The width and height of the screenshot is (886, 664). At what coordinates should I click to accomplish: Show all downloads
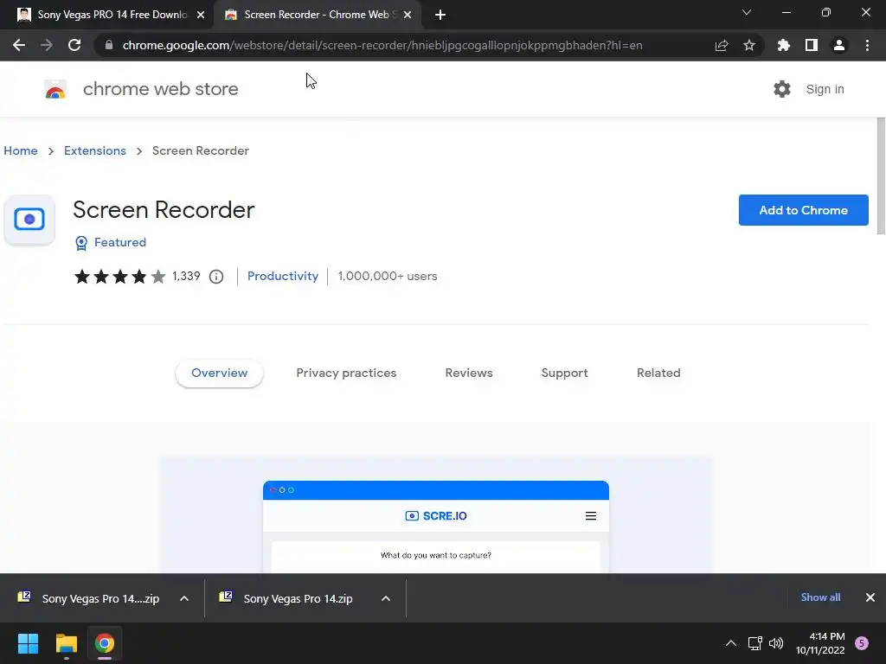(820, 597)
